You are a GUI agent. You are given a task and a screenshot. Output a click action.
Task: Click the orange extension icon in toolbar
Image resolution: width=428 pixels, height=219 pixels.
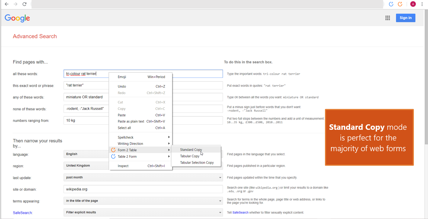400,4
